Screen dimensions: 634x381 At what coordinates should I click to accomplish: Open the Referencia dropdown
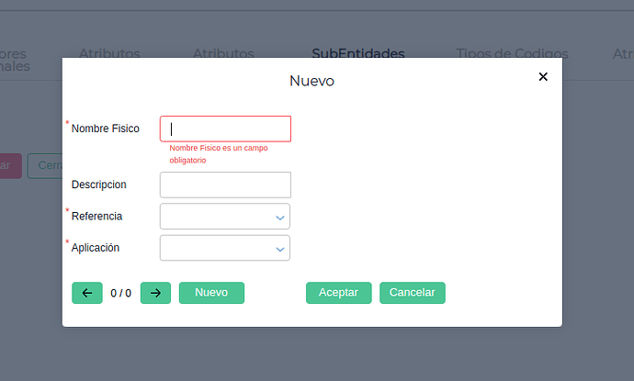click(225, 216)
